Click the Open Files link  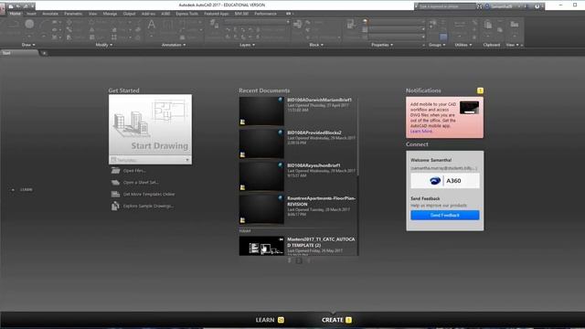tap(134, 171)
